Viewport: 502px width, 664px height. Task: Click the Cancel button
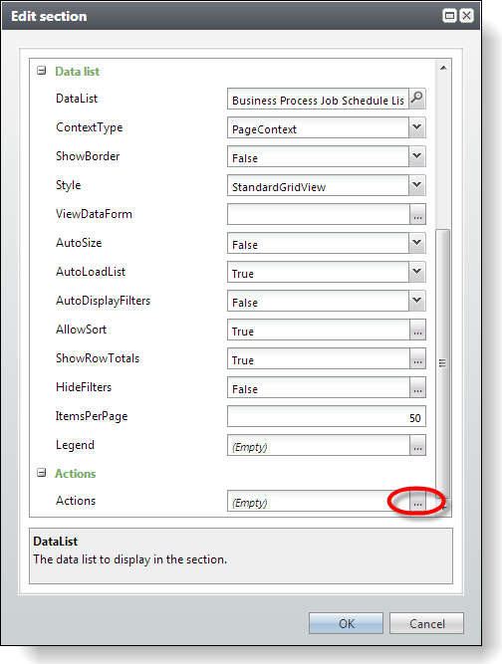click(426, 623)
